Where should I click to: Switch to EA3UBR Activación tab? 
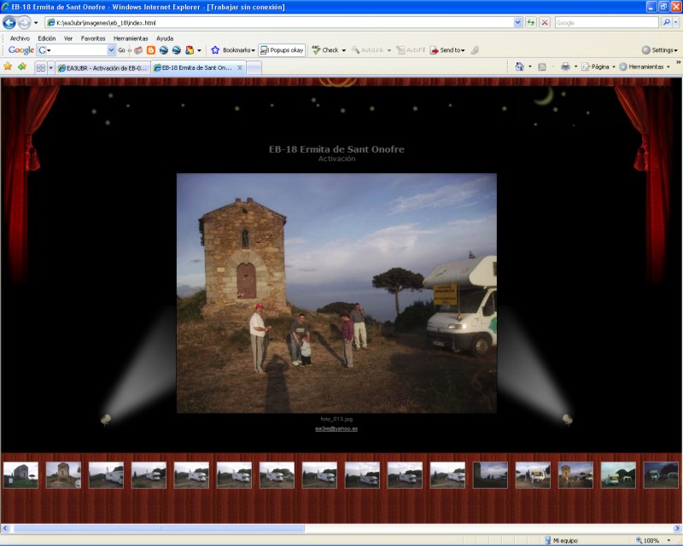(x=102, y=67)
